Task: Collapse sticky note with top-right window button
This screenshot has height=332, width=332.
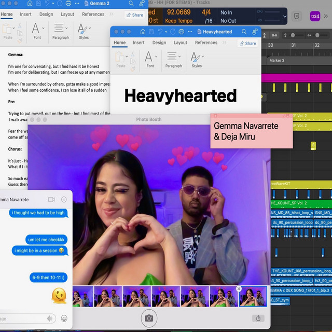Action: [287, 116]
